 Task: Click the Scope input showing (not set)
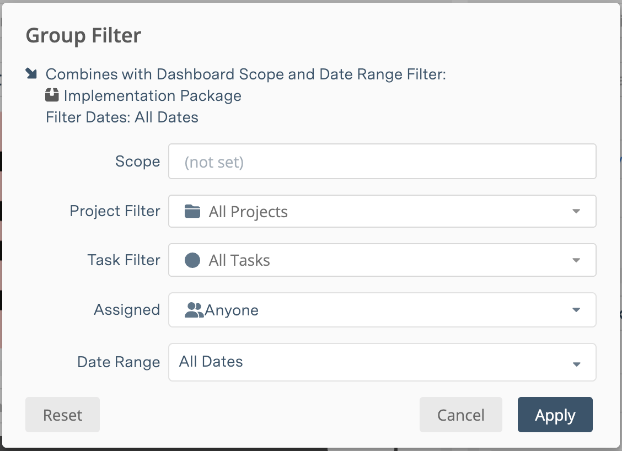[x=382, y=161]
